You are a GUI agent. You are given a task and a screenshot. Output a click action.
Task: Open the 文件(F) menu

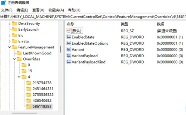(7, 10)
